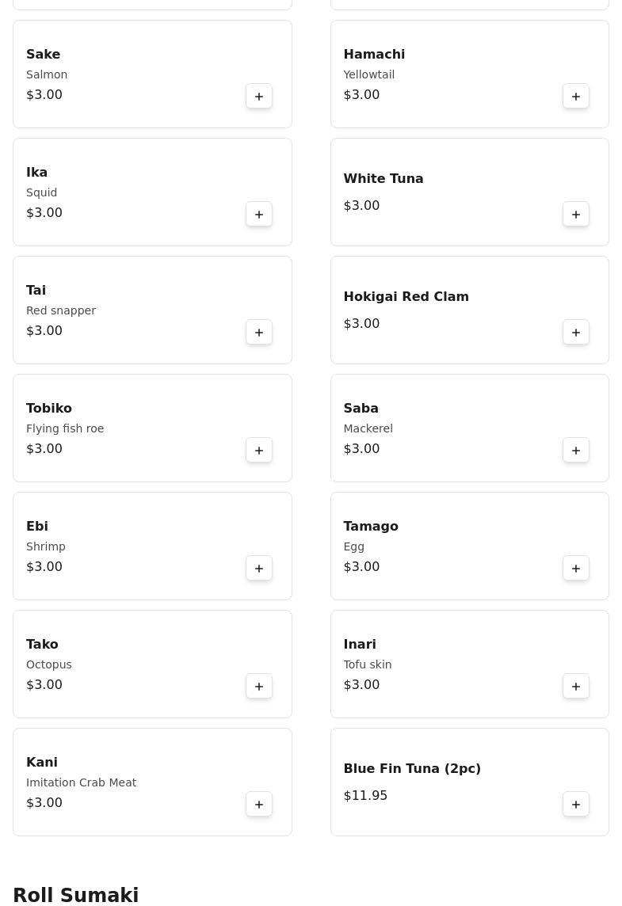
Task: Add Inari tofu skin to cart
Action: [576, 686]
